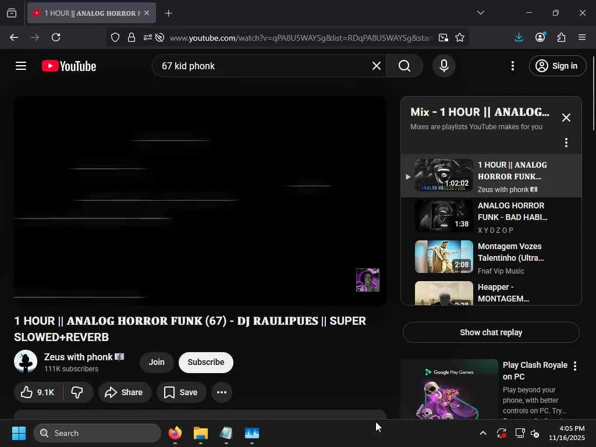
Task: Like the video with thumbs up
Action: coord(38,392)
